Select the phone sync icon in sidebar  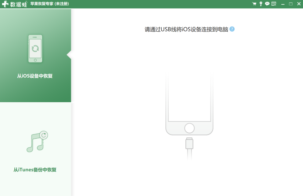pos(35,49)
